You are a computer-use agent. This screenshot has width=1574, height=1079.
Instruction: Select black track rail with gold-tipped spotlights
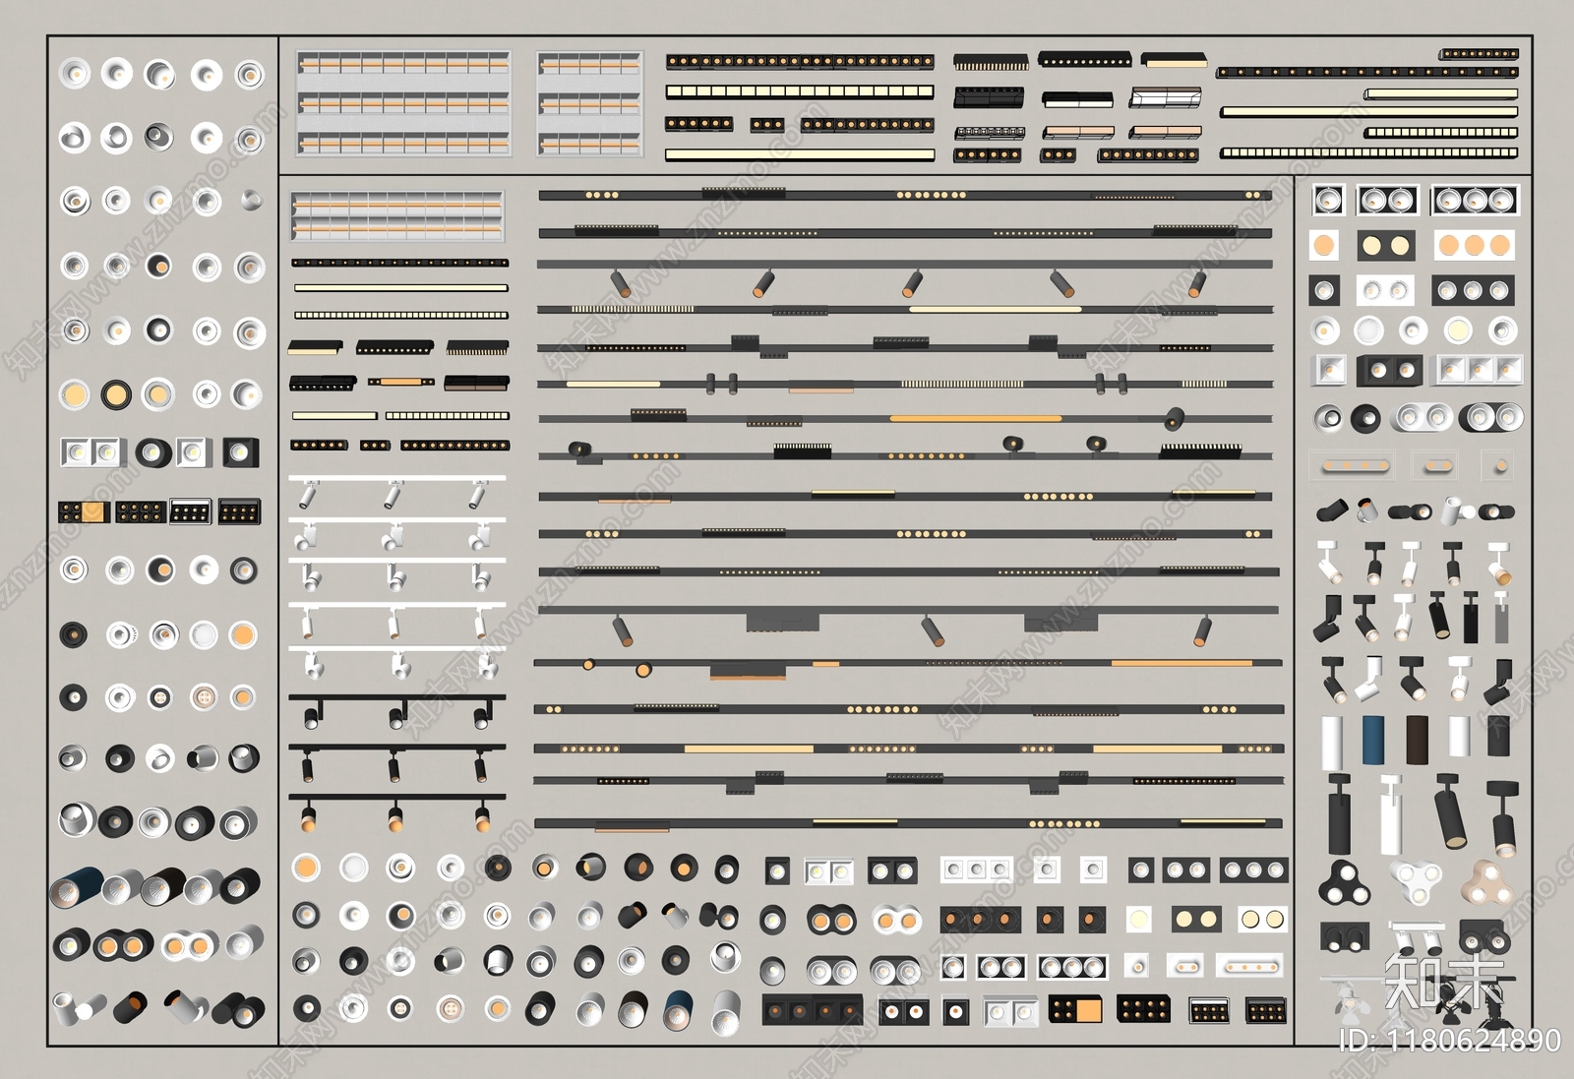click(x=397, y=811)
